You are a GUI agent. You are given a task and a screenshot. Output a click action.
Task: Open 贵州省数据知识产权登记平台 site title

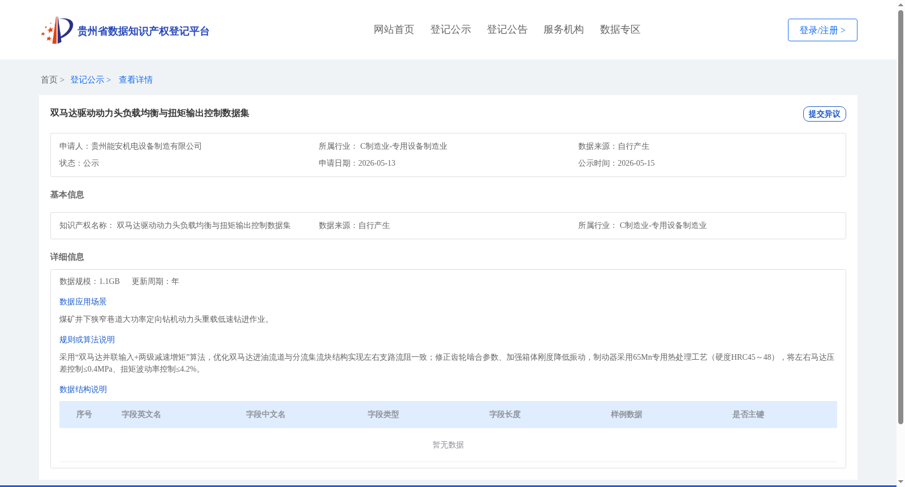pos(143,31)
